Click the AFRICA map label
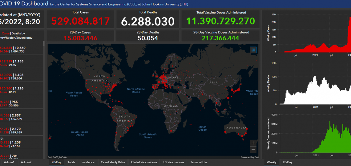The width and height of the screenshot is (351, 166). tap(171, 106)
